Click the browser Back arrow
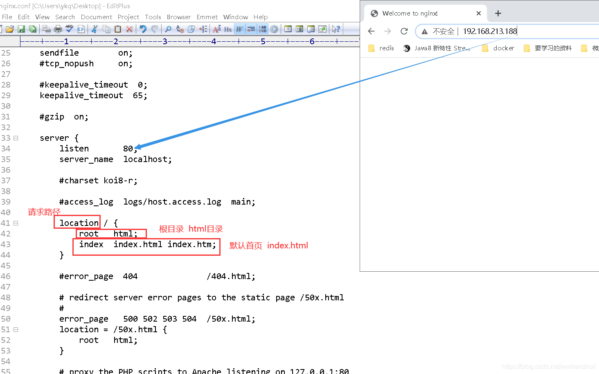Screen dimensions: 599x374 372,31
